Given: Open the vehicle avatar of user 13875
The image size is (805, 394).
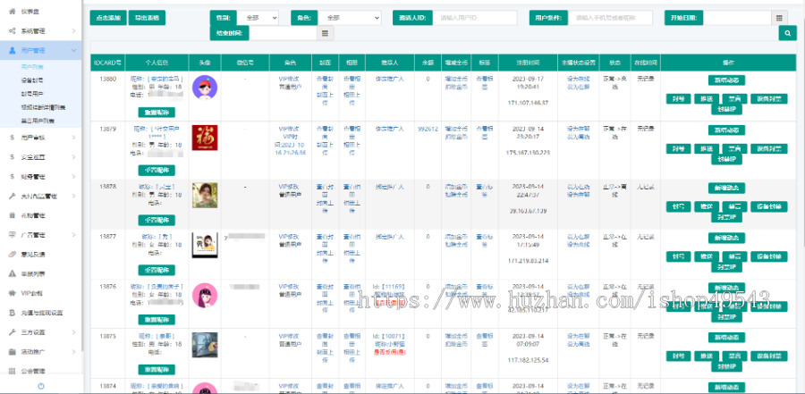Looking at the screenshot, I should click(x=205, y=345).
